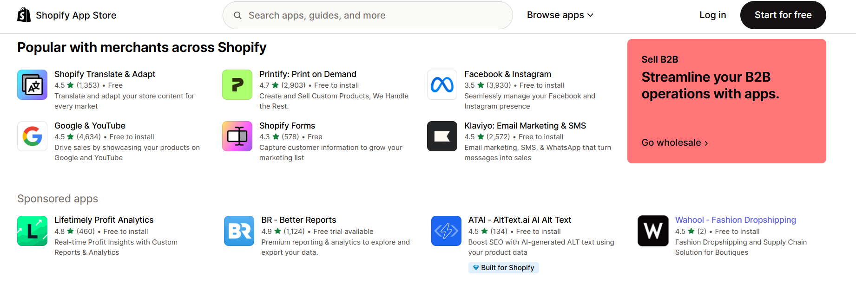Open BR - Better Reports title link

[298, 220]
